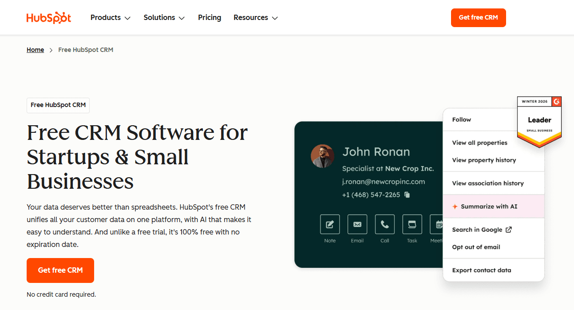Open the Resources dropdown menu
This screenshot has width=574, height=310.
point(255,17)
